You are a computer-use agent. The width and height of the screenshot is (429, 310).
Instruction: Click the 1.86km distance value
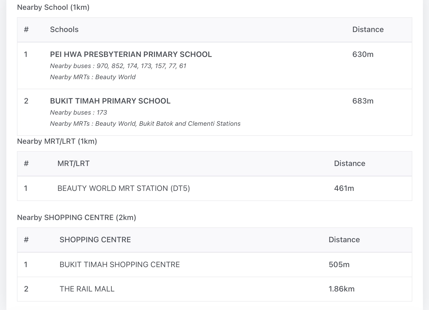click(x=341, y=289)
